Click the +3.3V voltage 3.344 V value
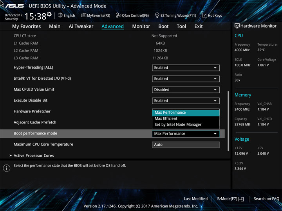 [240, 169]
